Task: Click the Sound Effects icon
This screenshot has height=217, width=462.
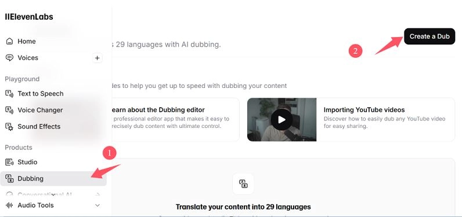Action: pos(9,127)
